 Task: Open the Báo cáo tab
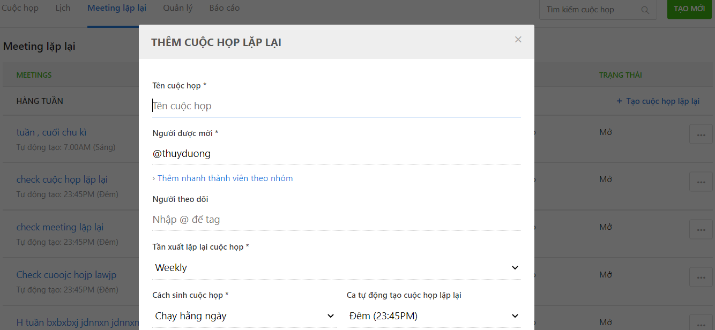tap(225, 8)
